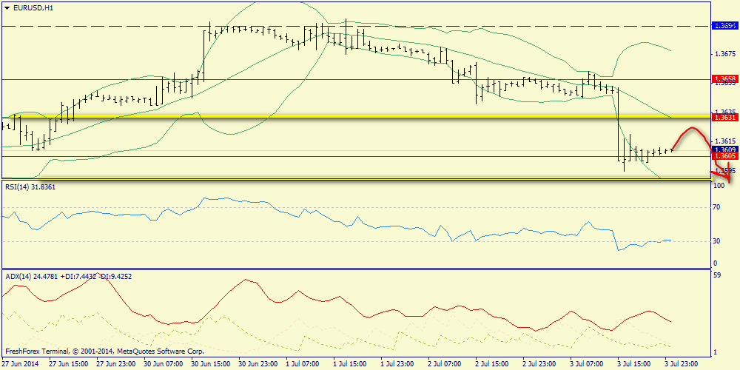
Task: Select the red hand-drawn forecast arrow
Action: [700, 155]
